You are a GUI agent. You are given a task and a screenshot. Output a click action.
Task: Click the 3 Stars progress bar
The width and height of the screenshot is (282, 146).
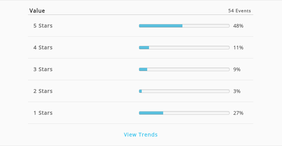click(x=184, y=69)
